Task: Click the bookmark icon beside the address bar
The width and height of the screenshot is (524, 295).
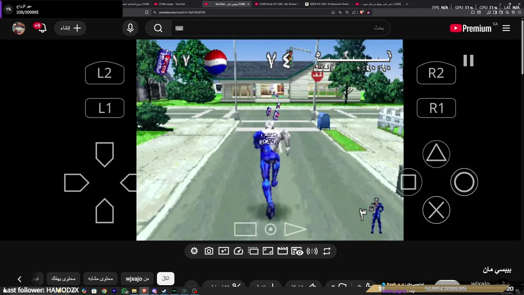Action: tap(147, 12)
